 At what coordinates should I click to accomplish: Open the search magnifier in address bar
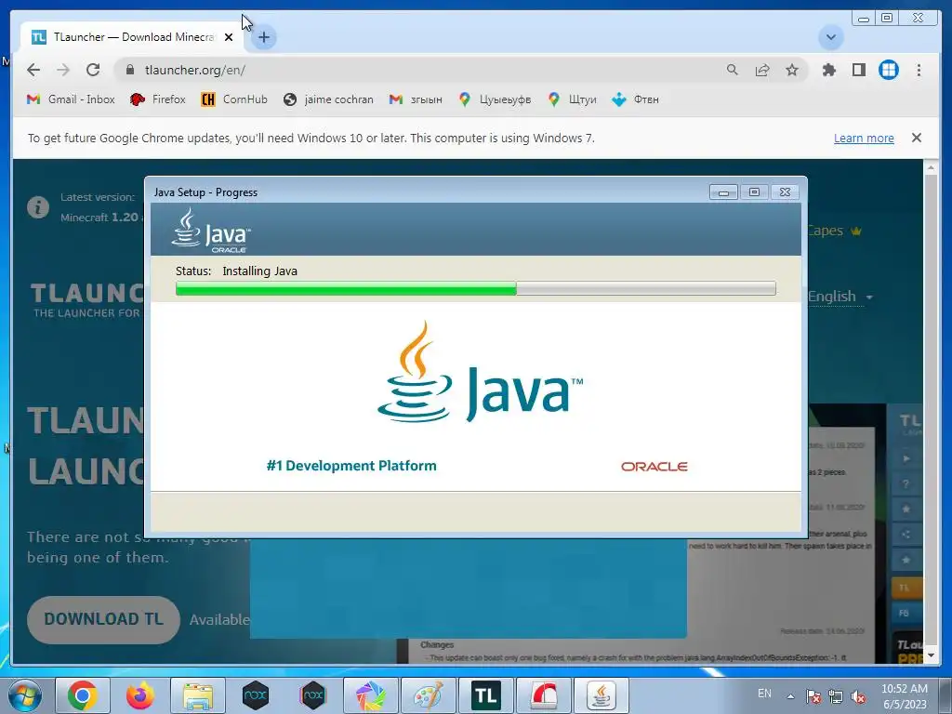(733, 70)
